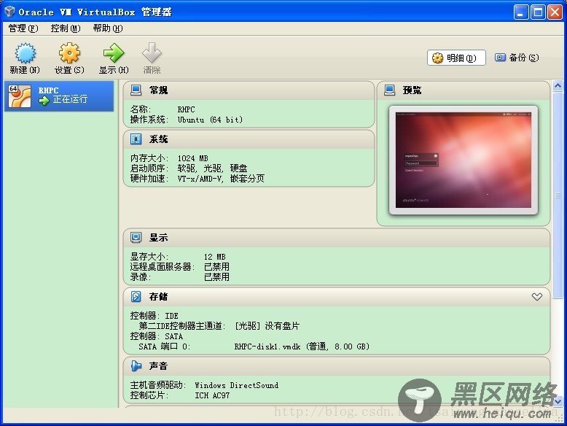567x426 pixels.
Task: Click the 声音 section header title
Action: (158, 366)
